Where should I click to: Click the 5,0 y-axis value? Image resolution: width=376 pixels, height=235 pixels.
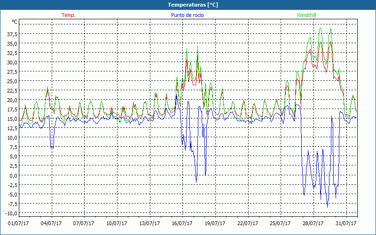coord(13,157)
